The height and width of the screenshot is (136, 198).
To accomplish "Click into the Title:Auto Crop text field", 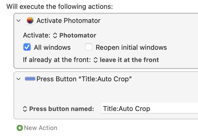I will 149,109.
